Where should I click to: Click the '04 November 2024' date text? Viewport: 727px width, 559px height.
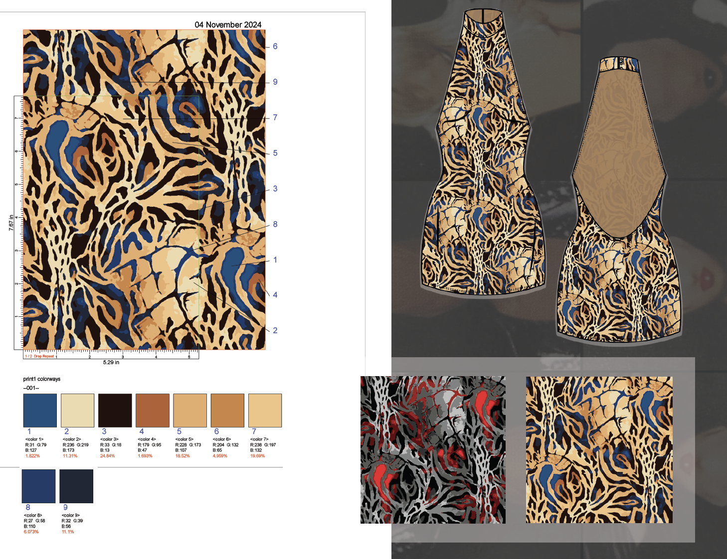tap(228, 24)
